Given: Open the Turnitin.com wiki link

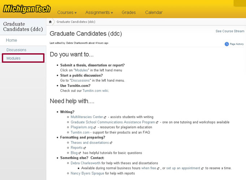Looking at the screenshot, I should pos(95,91).
